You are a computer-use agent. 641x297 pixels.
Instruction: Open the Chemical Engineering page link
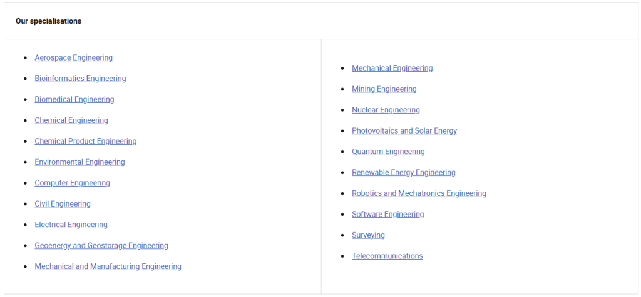coord(71,120)
